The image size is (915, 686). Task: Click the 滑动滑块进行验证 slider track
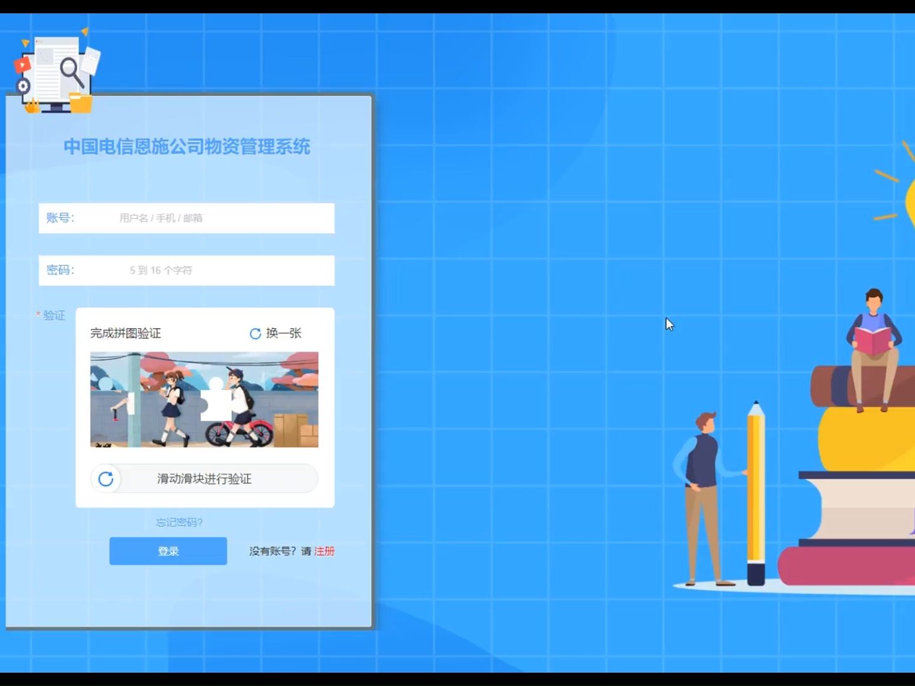204,478
